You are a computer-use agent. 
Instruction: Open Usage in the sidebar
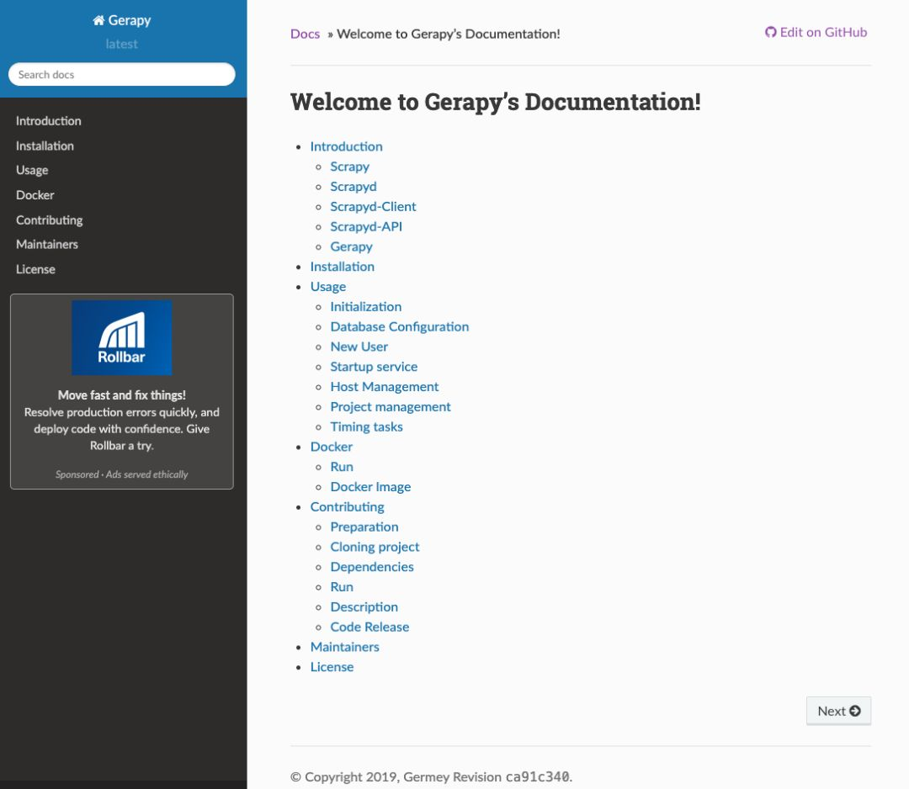click(x=32, y=170)
